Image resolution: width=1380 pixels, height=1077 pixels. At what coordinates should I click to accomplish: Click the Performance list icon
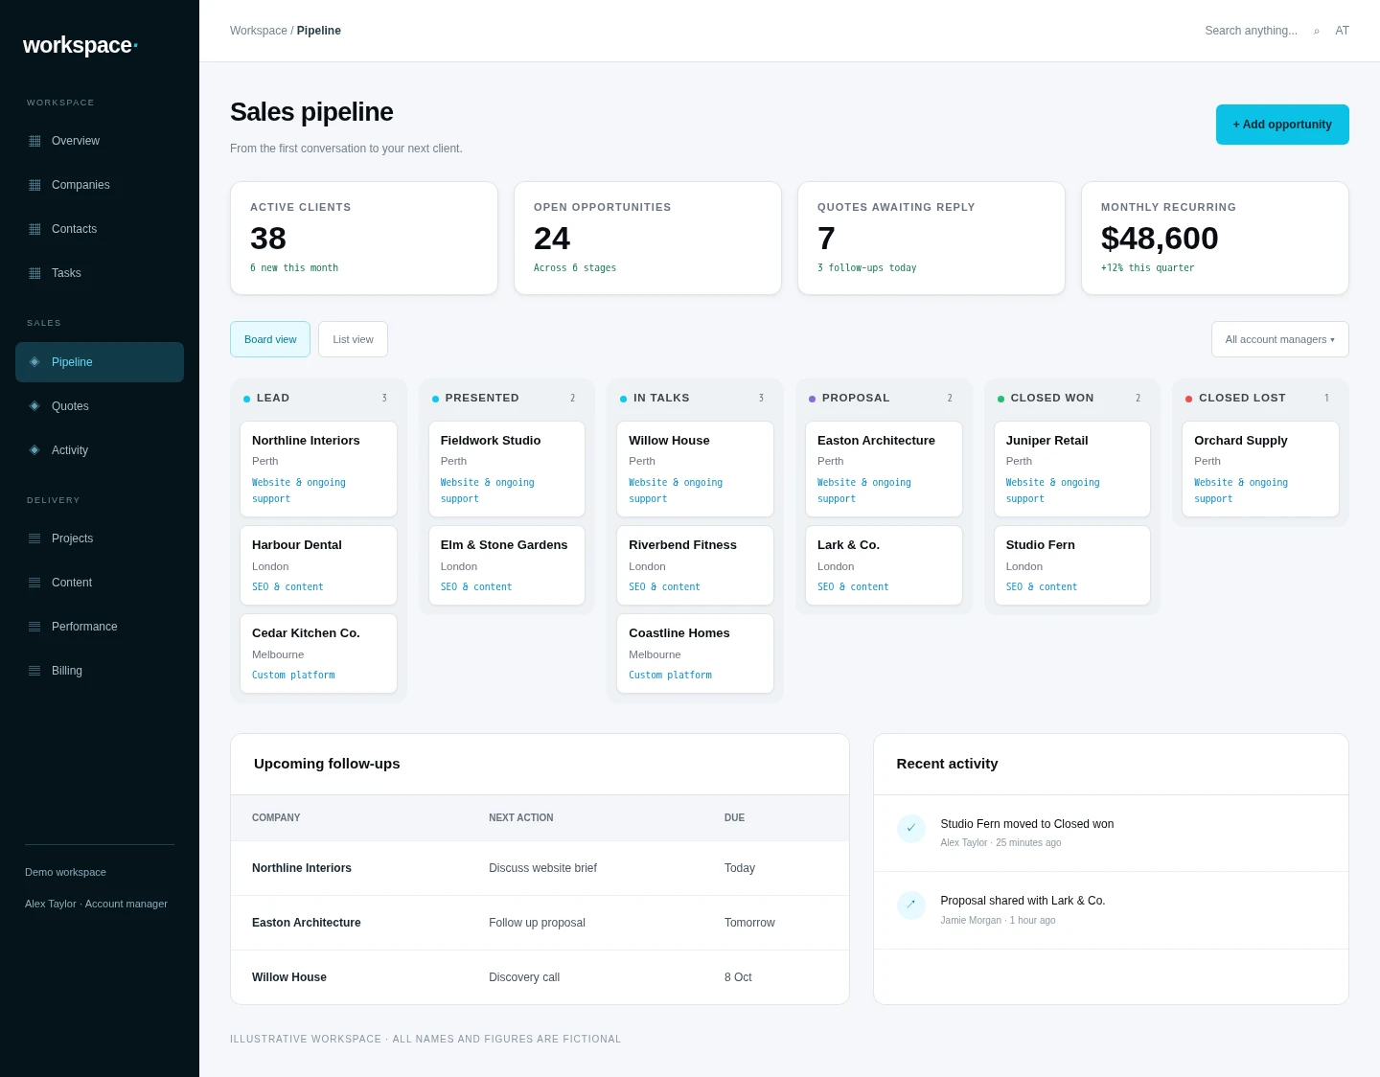pos(34,627)
